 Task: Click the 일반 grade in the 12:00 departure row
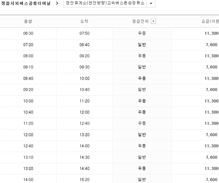pos(142,135)
